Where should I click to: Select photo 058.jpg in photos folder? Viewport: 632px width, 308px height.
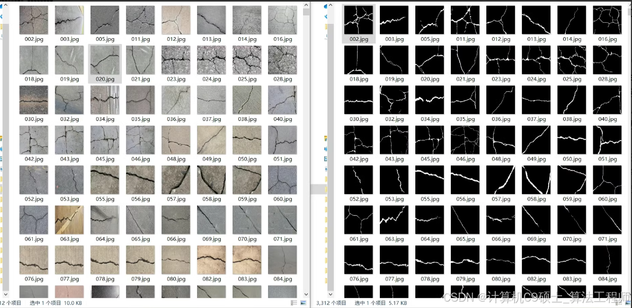click(211, 180)
